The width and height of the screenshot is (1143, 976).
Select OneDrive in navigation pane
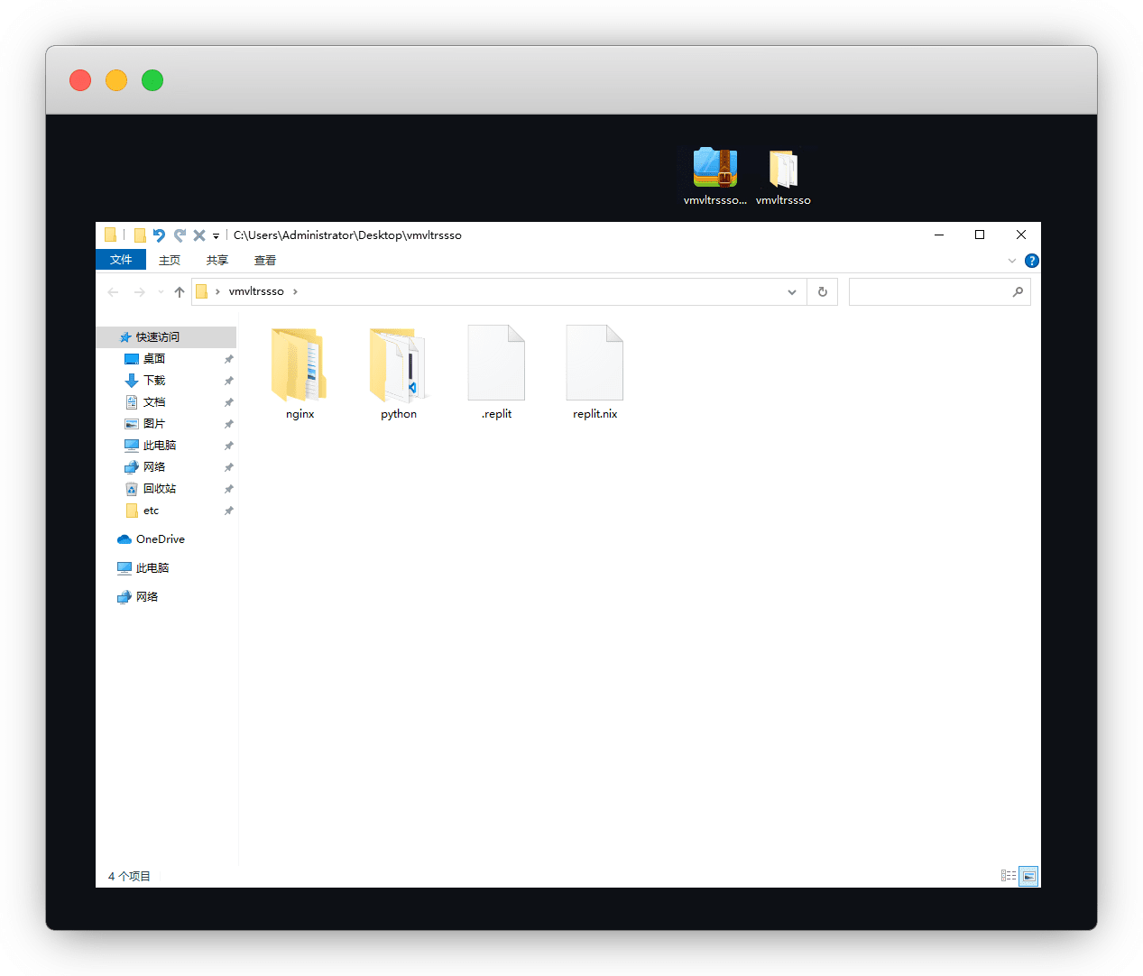tap(160, 539)
